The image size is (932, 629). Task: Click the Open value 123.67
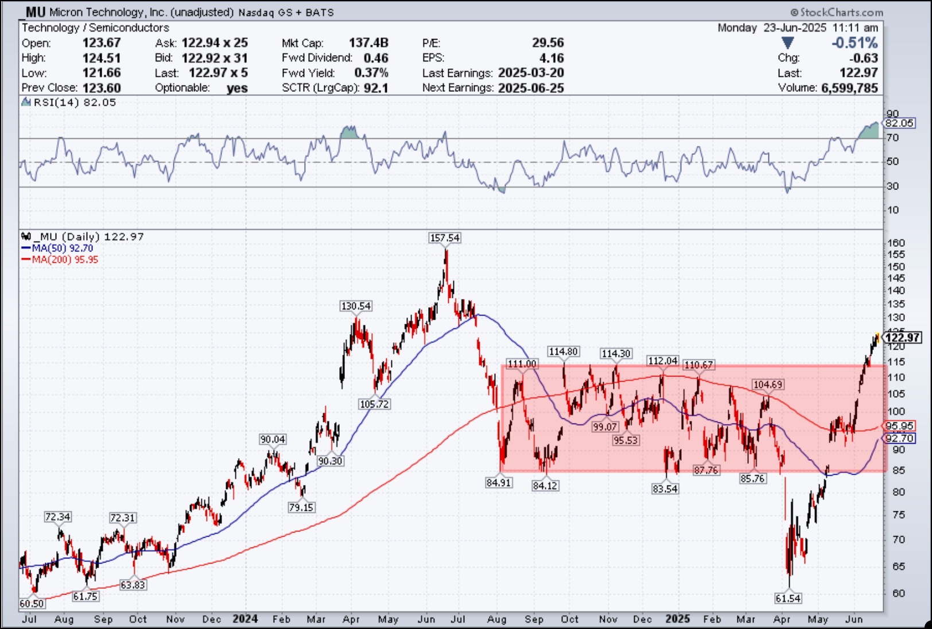(102, 43)
